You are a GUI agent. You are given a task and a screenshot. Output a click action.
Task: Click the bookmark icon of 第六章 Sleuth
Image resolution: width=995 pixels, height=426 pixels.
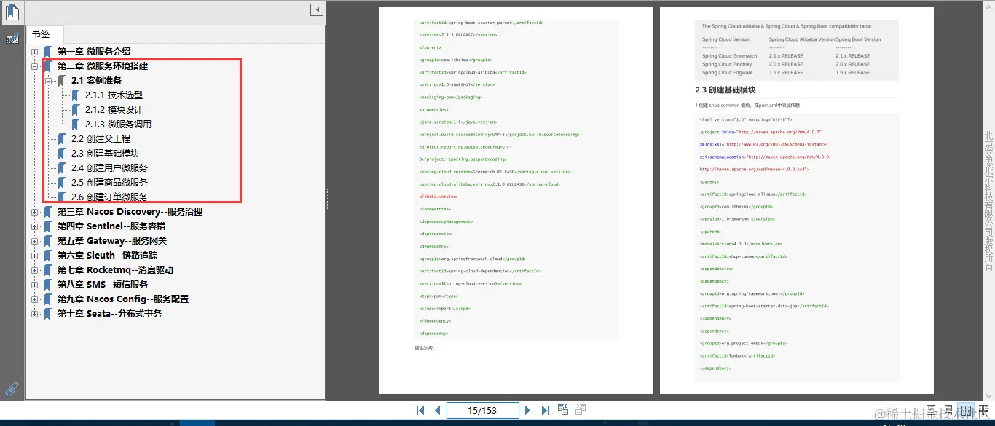(x=48, y=256)
